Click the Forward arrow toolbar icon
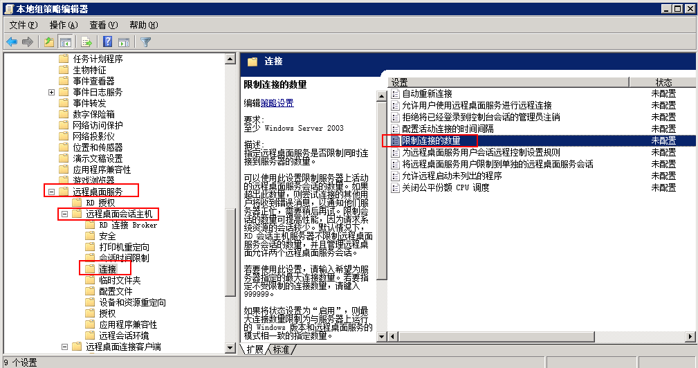 [x=28, y=42]
